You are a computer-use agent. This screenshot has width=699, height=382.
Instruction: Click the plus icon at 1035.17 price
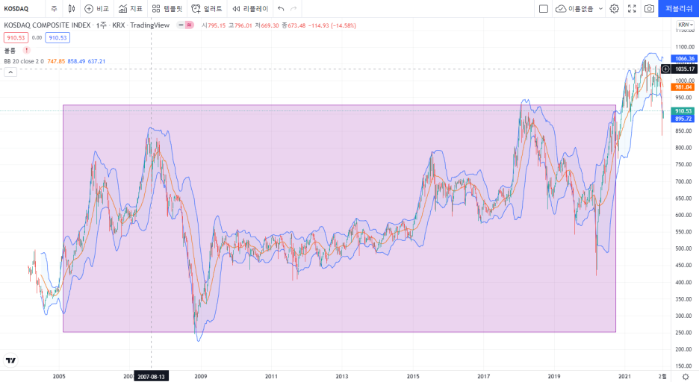(x=665, y=69)
